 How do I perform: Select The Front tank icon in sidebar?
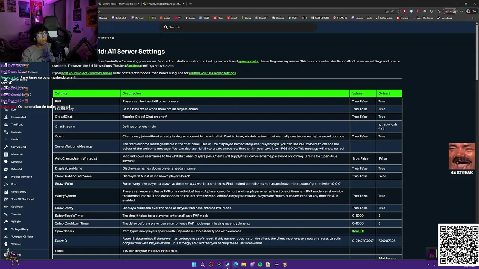click(6, 124)
